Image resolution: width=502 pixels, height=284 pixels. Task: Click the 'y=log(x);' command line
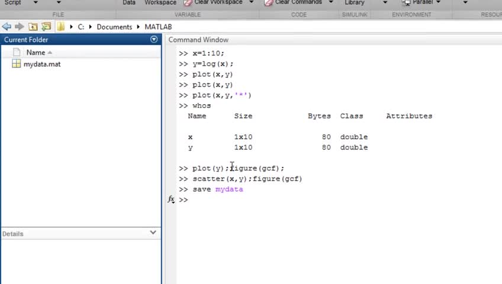tap(213, 64)
